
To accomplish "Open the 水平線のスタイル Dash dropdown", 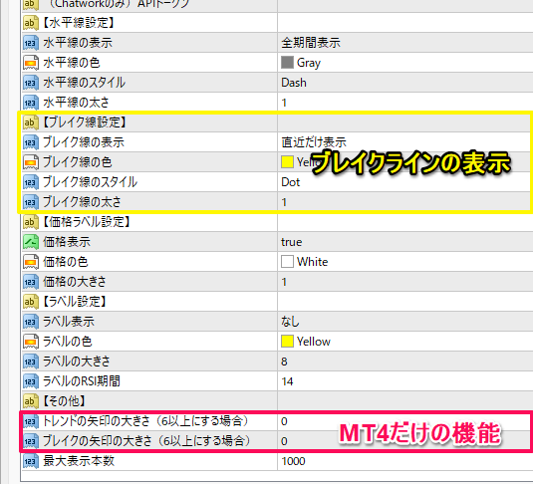I will (x=294, y=83).
